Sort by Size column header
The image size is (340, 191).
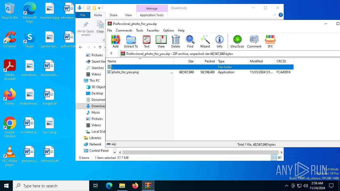pyautogui.click(x=185, y=61)
